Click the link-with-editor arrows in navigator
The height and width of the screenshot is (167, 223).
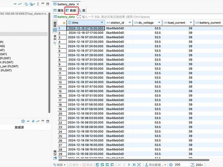[x=20, y=4]
